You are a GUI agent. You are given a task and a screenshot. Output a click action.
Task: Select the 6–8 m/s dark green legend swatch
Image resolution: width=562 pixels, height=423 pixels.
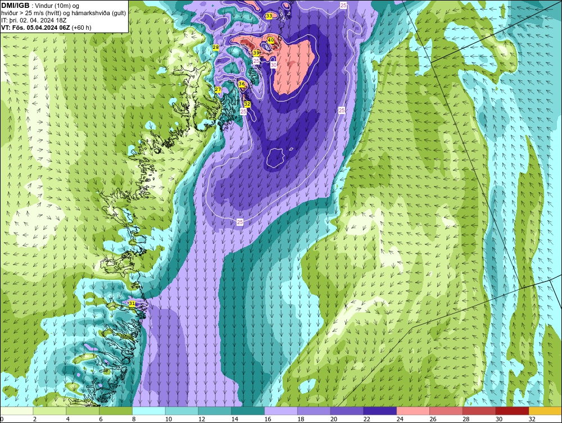pos(116,411)
